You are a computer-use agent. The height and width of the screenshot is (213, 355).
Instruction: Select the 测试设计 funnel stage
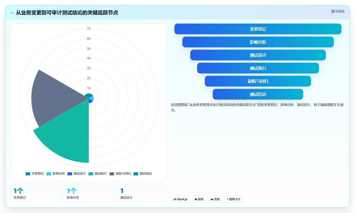click(x=258, y=55)
